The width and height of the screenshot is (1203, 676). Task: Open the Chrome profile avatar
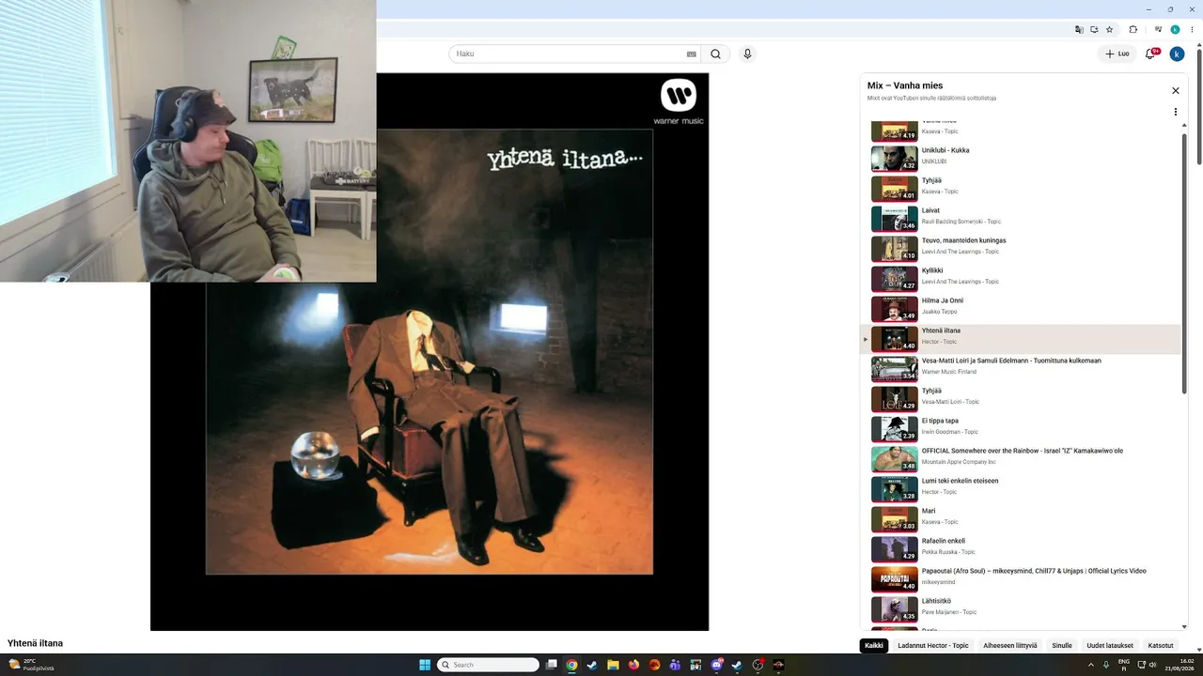(x=1175, y=29)
